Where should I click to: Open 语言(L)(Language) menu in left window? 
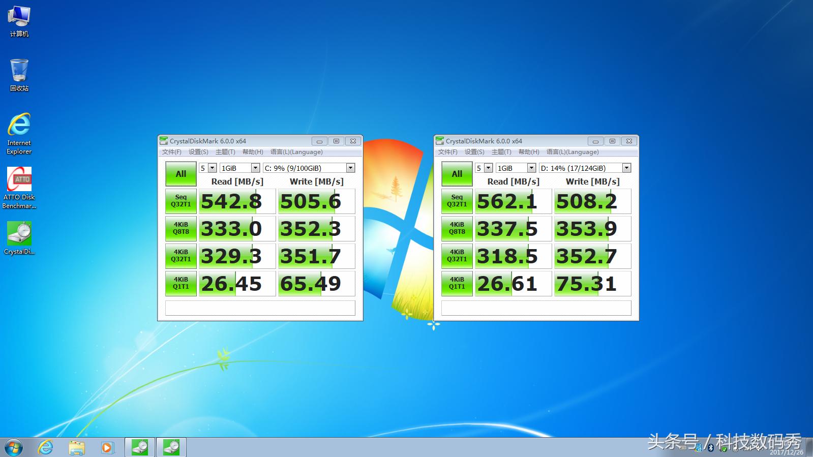point(296,152)
